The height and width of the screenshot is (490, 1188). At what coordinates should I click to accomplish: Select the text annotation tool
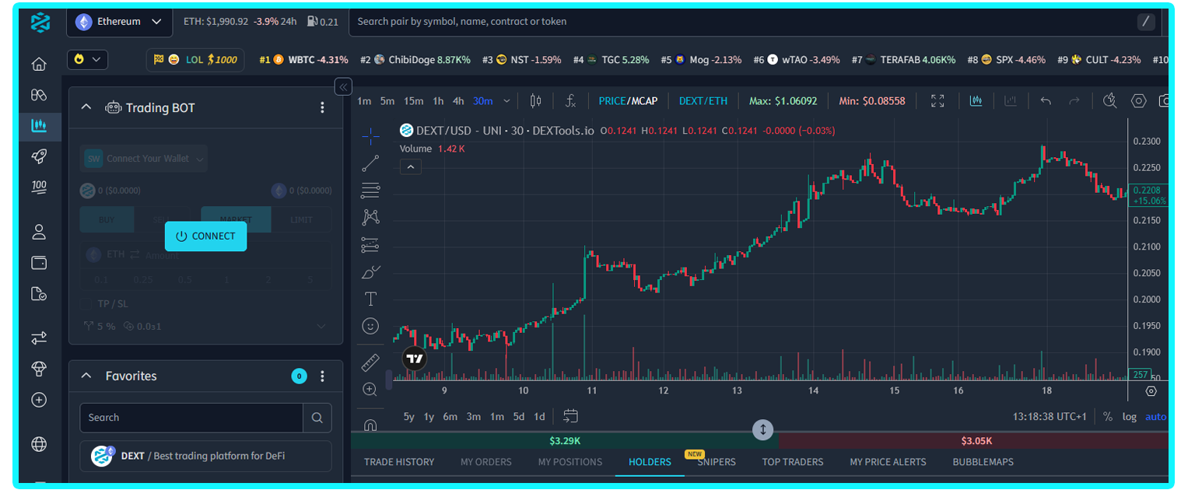[x=370, y=298]
